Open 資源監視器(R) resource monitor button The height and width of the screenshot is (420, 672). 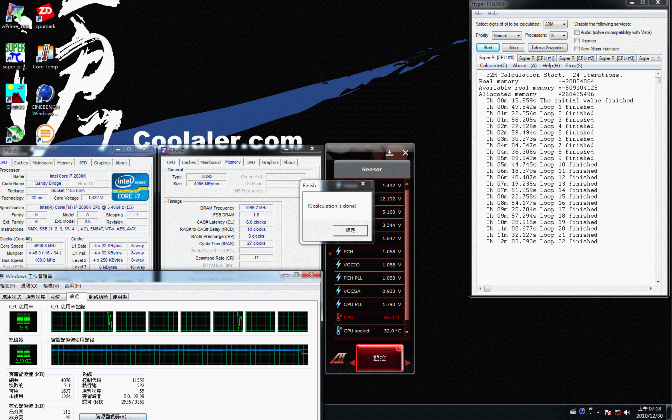[x=113, y=416]
